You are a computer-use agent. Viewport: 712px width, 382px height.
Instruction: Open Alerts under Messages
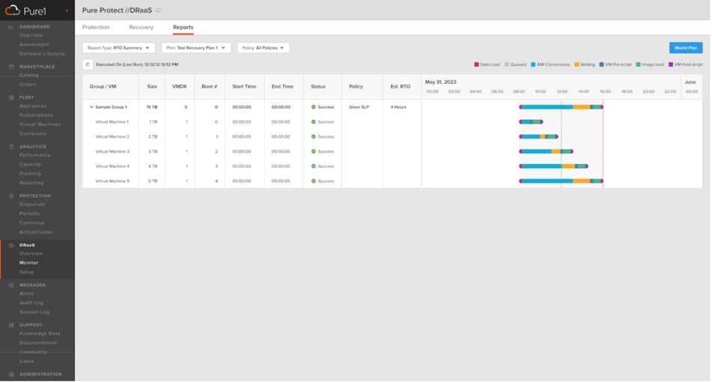[x=27, y=294]
